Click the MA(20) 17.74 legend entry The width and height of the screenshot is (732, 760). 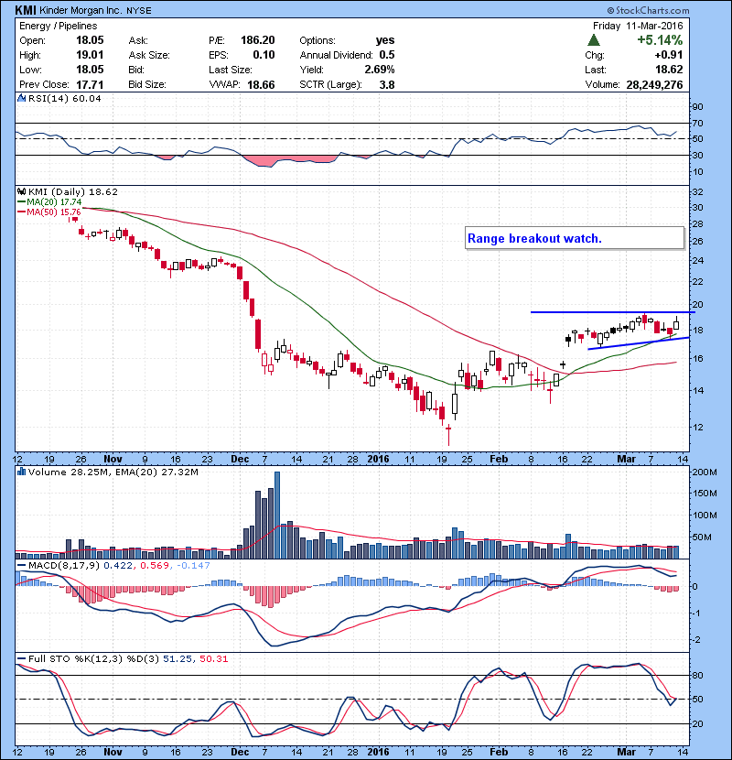click(x=50, y=201)
